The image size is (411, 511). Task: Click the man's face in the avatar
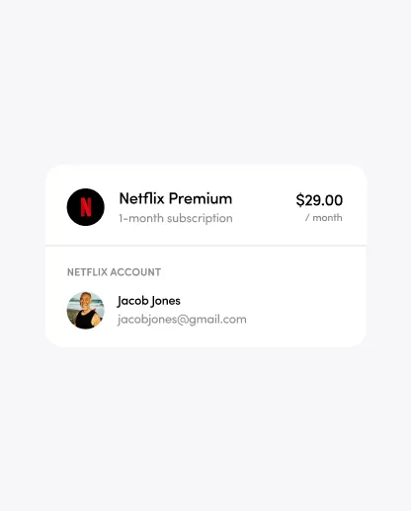[x=85, y=301]
